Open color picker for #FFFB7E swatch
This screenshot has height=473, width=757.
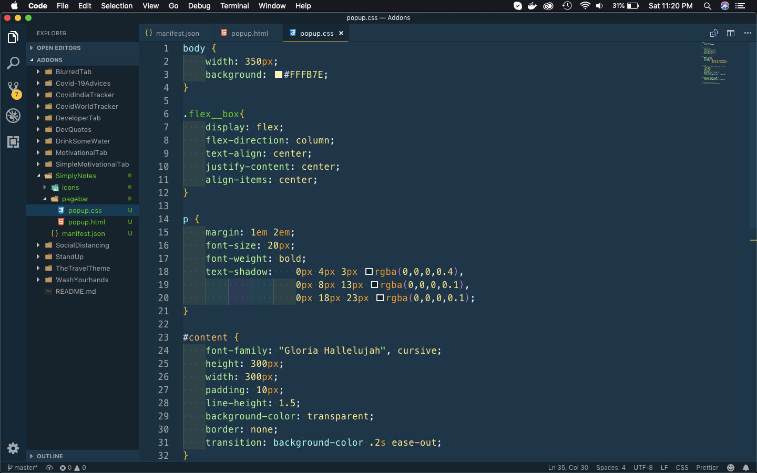point(279,75)
